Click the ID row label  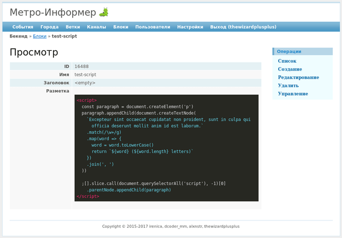(66, 66)
